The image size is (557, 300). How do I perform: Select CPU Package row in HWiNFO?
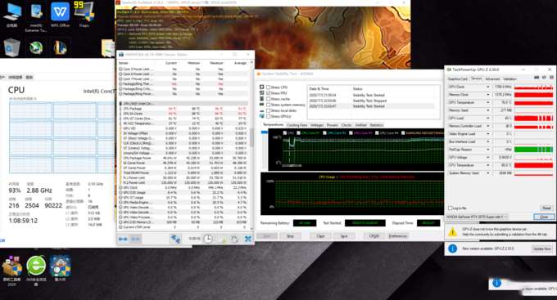click(183, 109)
